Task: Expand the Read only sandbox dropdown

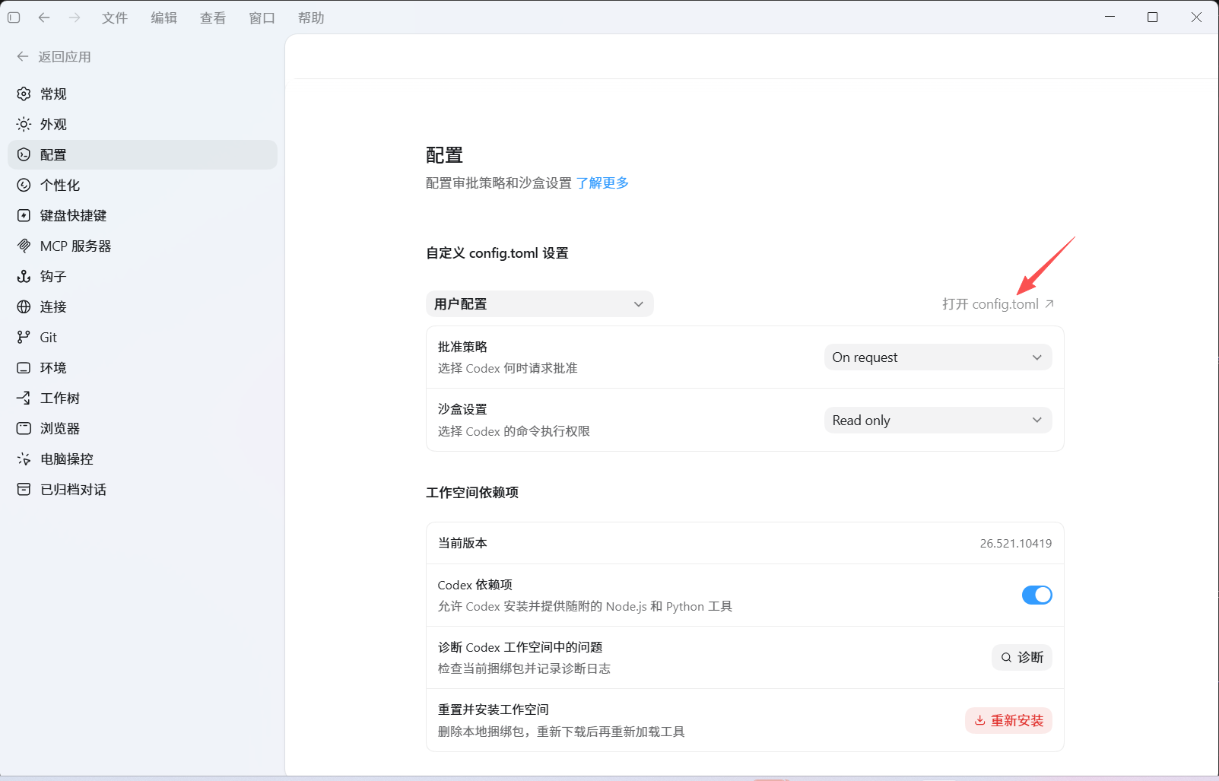Action: pyautogui.click(x=938, y=421)
